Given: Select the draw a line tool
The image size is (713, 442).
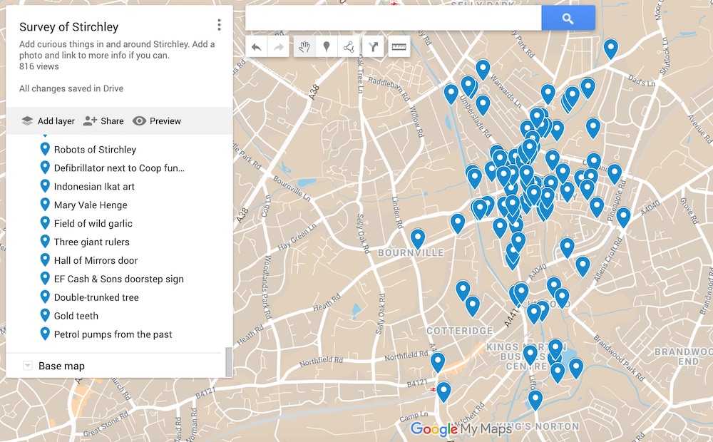Looking at the screenshot, I should click(349, 47).
